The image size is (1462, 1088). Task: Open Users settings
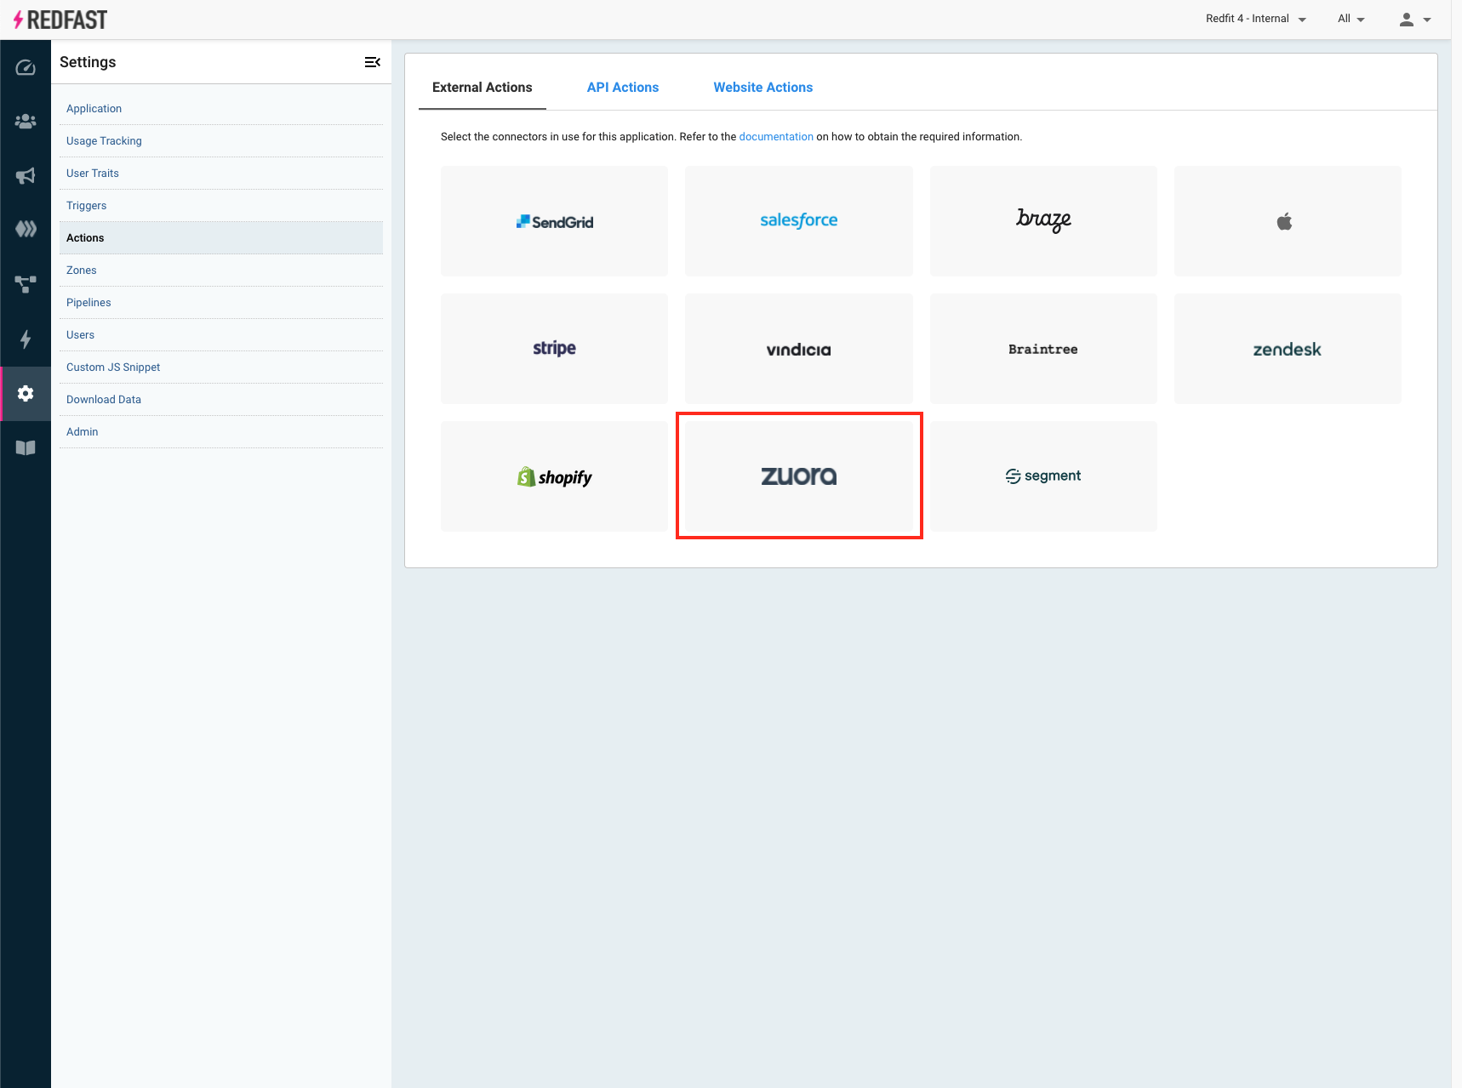click(221, 335)
